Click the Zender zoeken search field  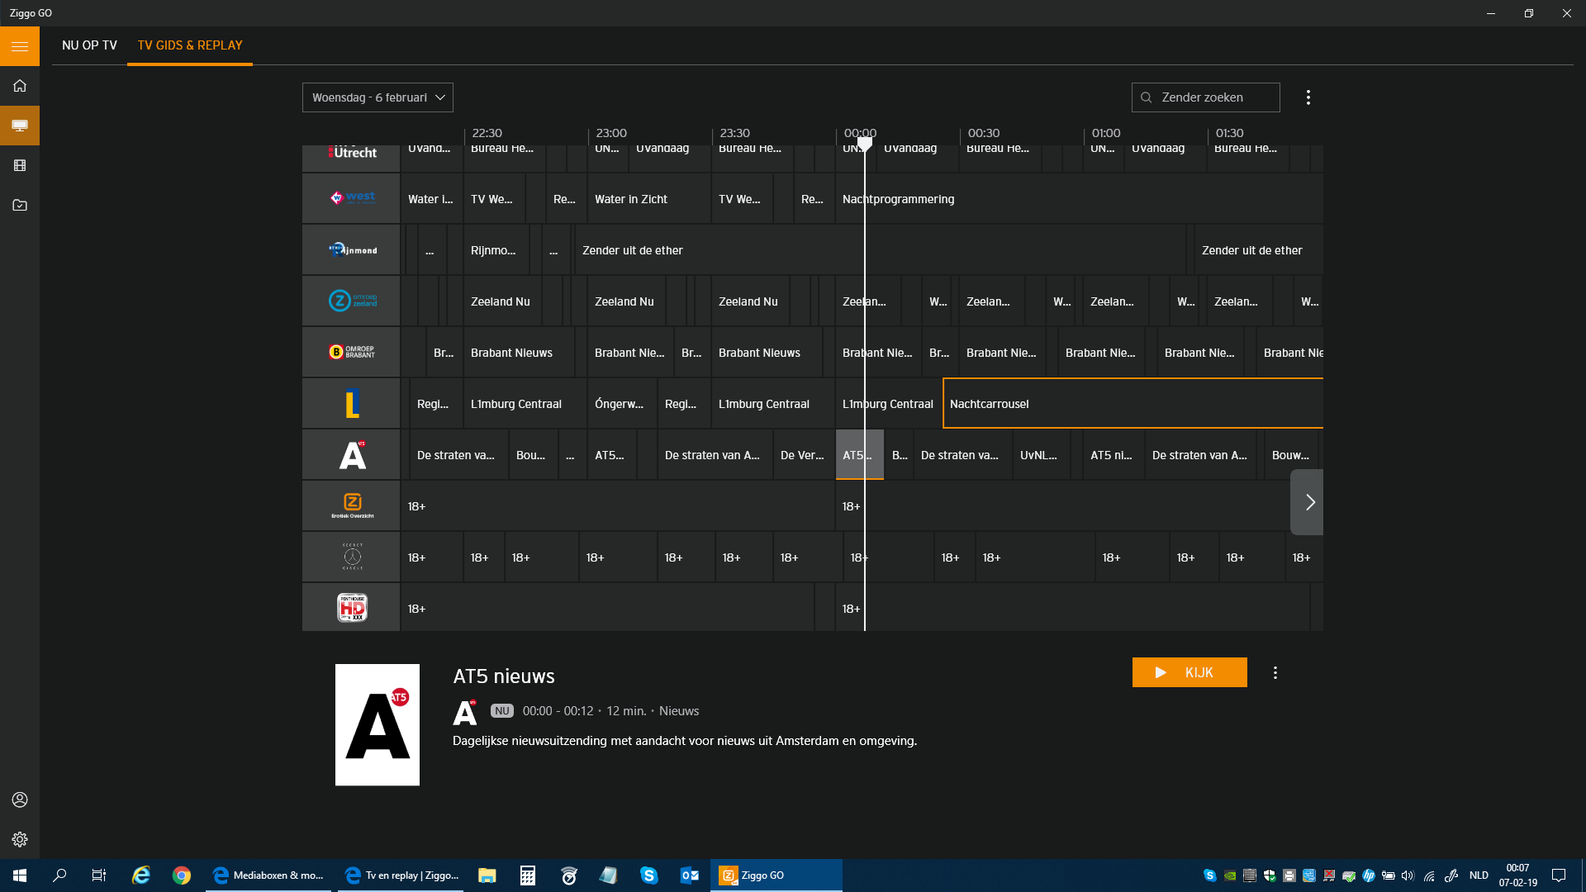tap(1206, 97)
